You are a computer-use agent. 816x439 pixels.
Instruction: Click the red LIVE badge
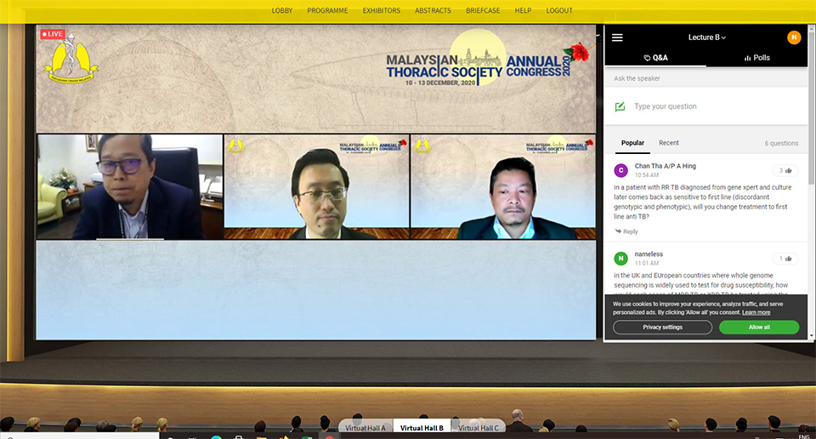(53, 34)
